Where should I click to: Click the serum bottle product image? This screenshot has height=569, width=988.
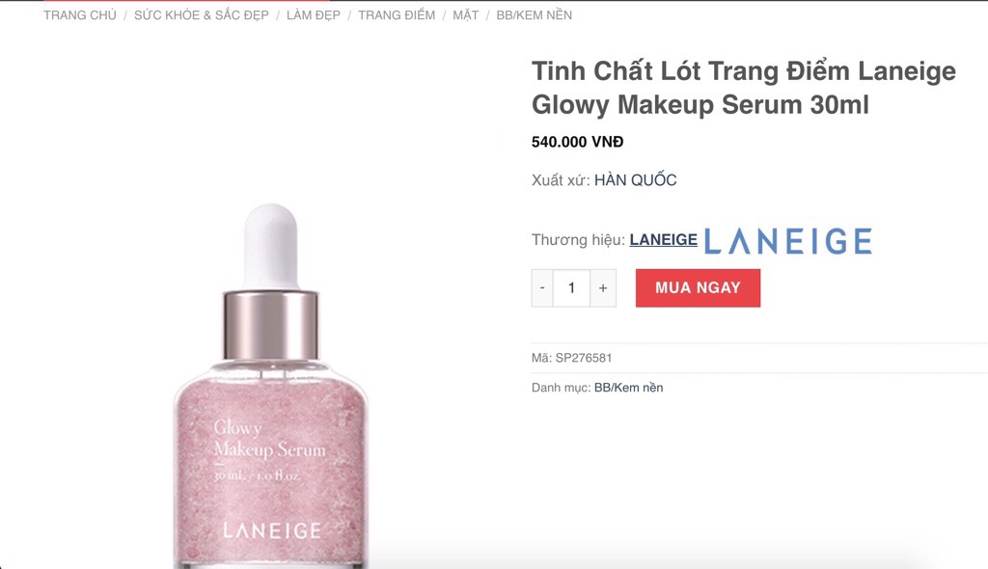271,386
